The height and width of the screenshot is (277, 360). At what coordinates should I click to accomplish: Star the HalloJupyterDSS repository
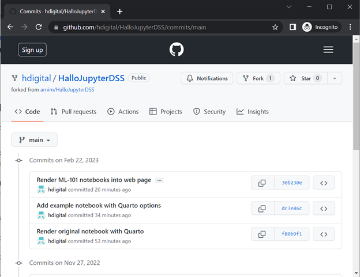pyautogui.click(x=306, y=78)
